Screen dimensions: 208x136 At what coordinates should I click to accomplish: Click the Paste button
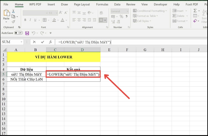[6, 15]
